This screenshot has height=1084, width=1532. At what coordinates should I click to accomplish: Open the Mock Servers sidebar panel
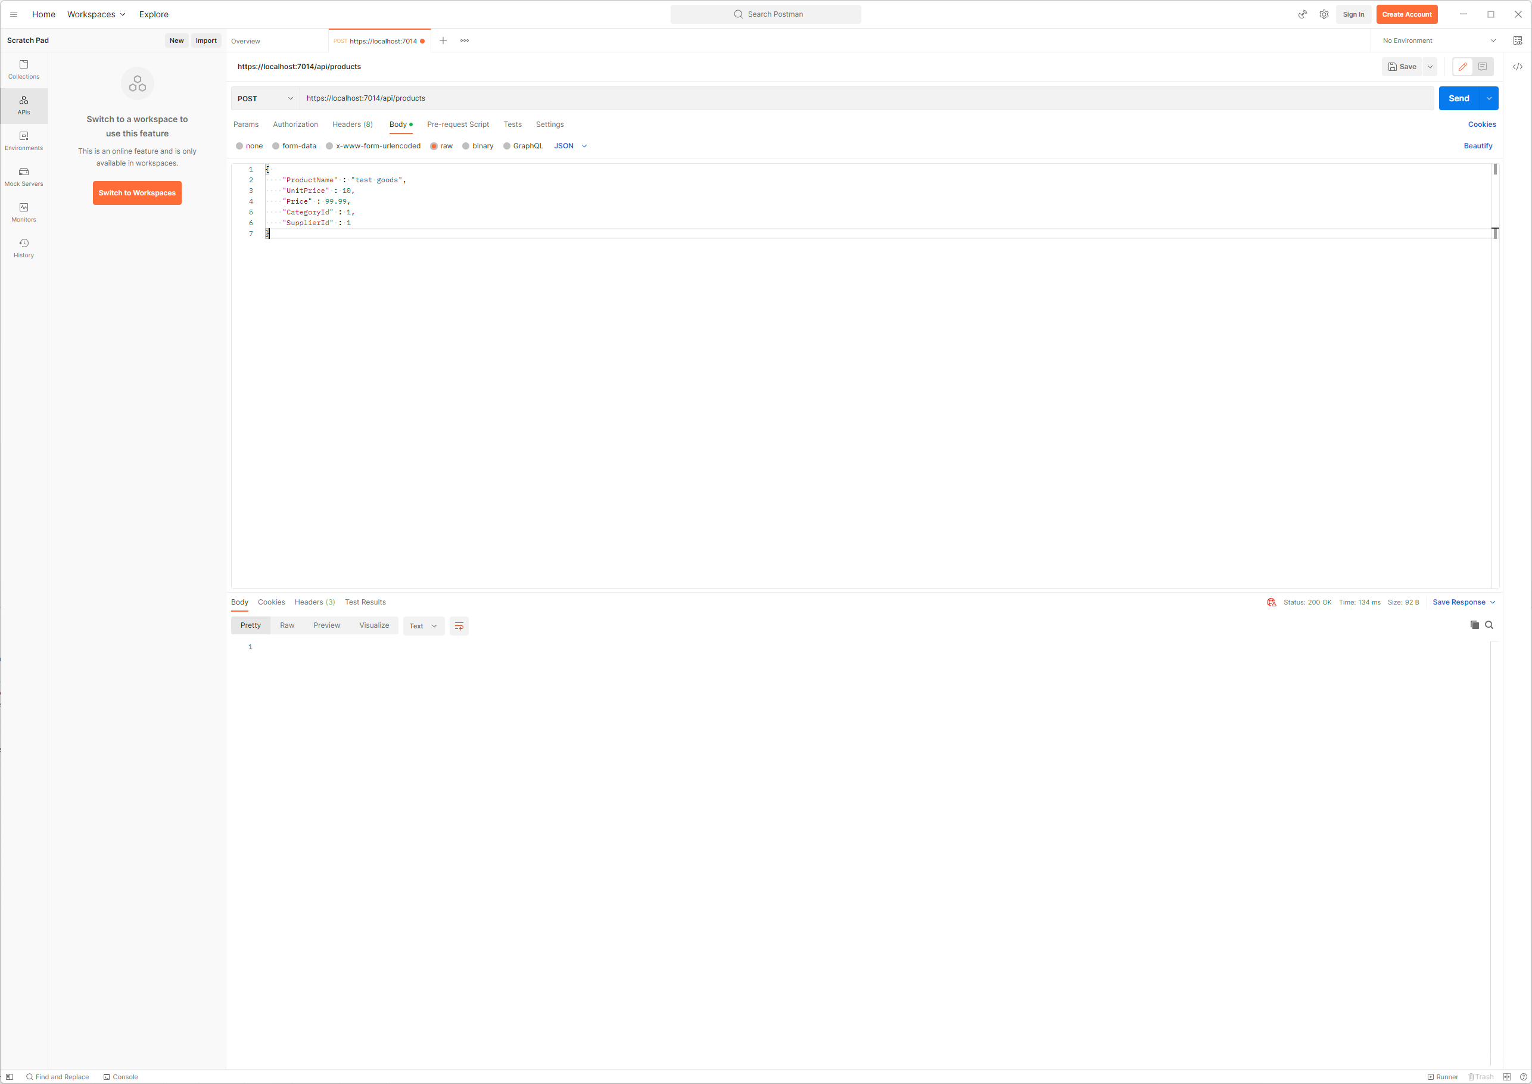coord(23,176)
